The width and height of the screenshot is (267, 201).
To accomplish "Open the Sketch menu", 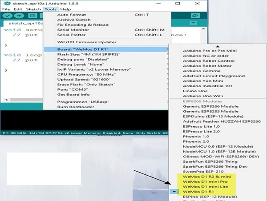I will (x=33, y=9).
